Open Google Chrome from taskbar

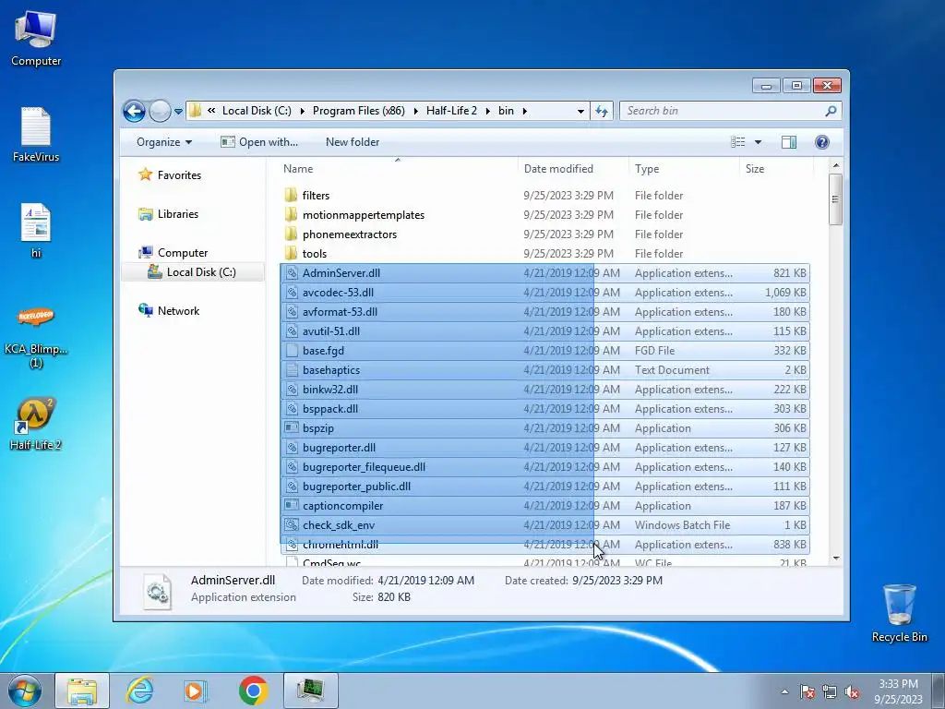click(253, 691)
